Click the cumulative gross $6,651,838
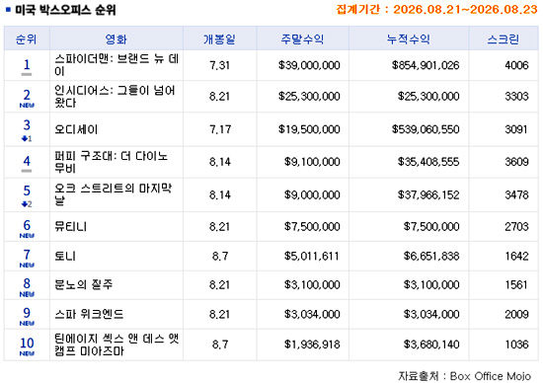The height and width of the screenshot is (383, 543). 431,256
